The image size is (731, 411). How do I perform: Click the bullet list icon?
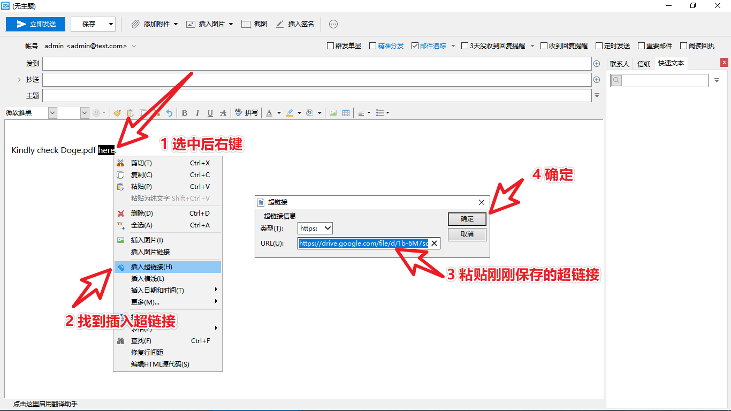tap(380, 113)
